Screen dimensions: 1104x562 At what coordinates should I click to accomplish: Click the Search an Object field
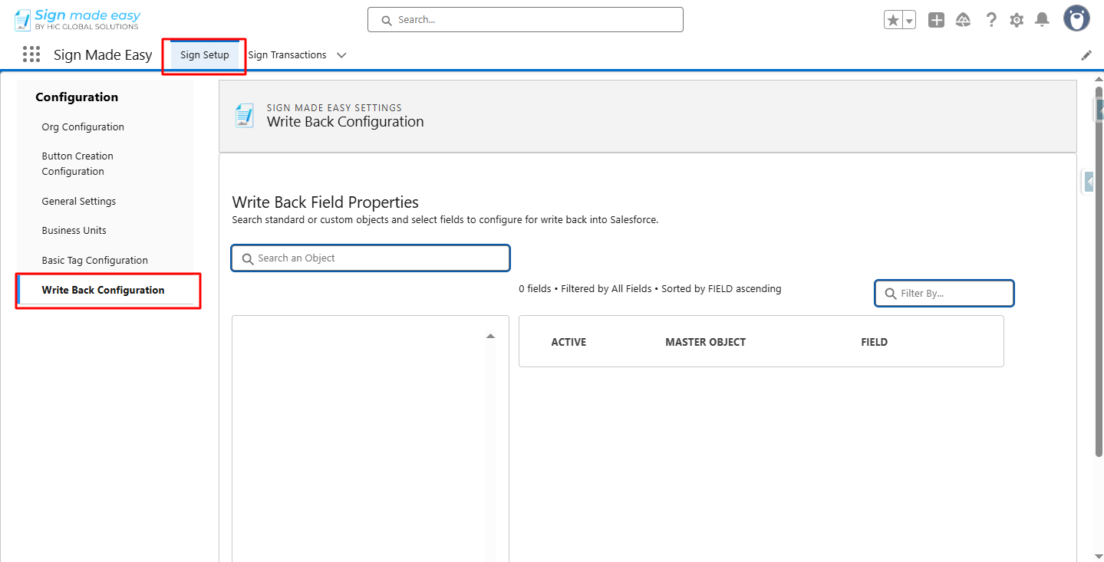point(371,258)
